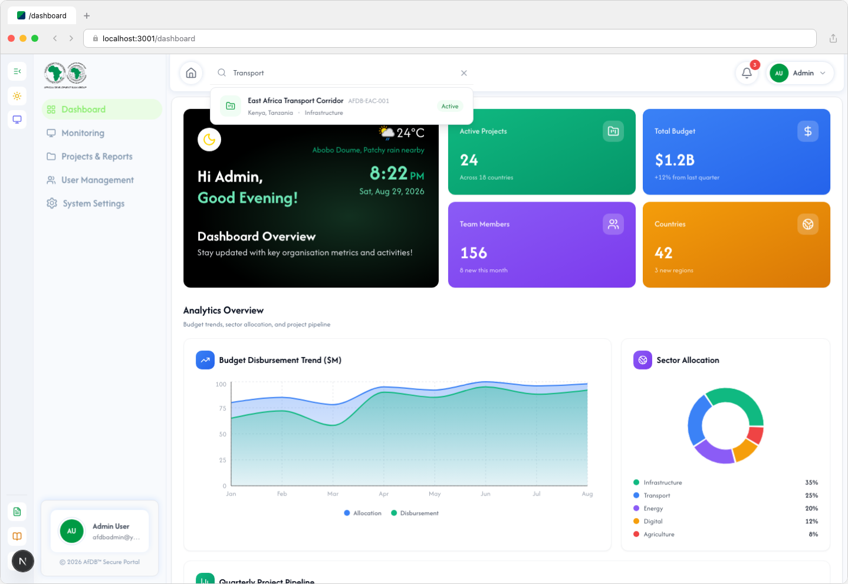Open a new browser tab

(87, 16)
